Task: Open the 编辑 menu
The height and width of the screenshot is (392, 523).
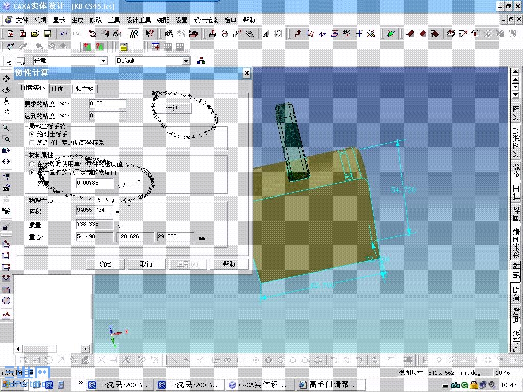Action: coord(41,20)
